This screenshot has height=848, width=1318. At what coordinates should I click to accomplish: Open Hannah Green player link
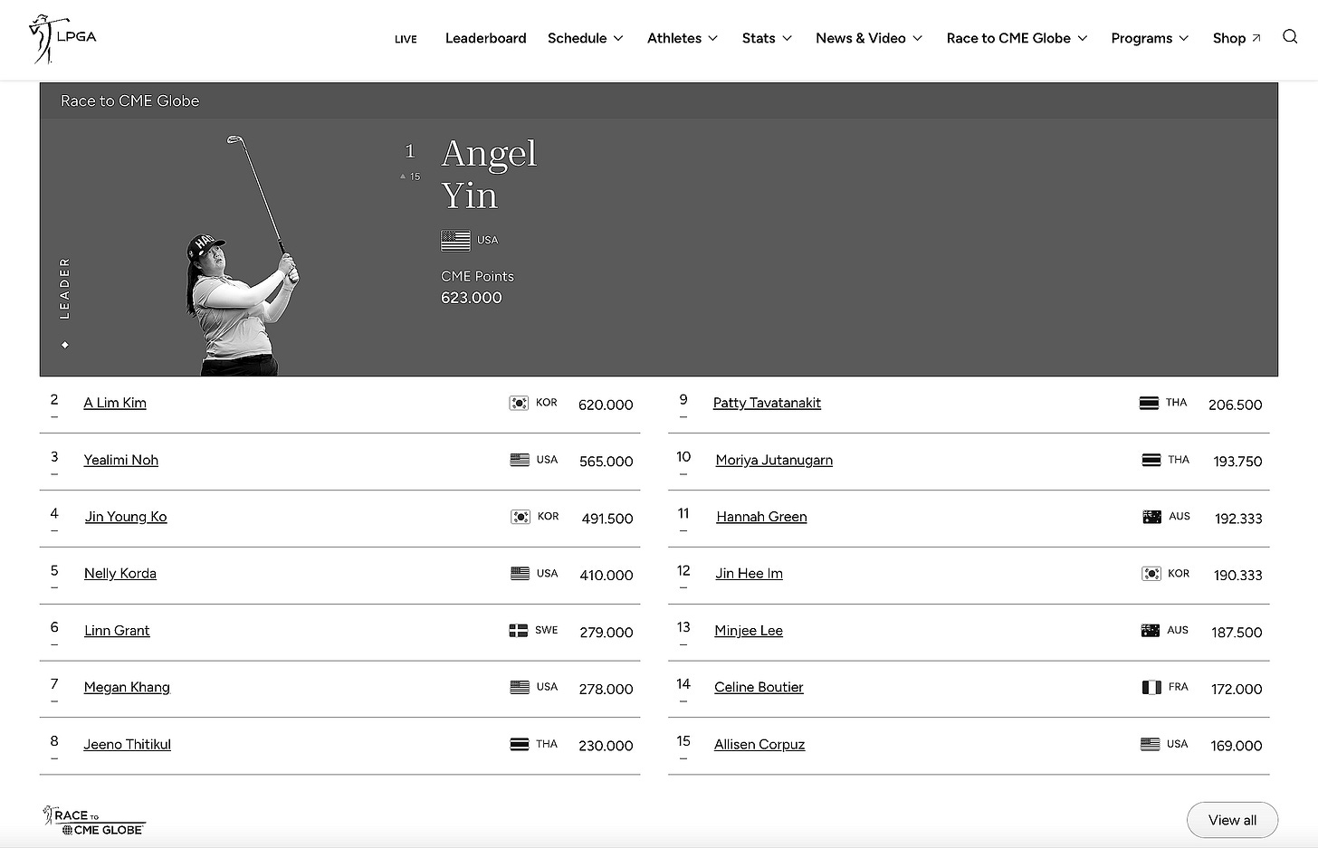[761, 517]
